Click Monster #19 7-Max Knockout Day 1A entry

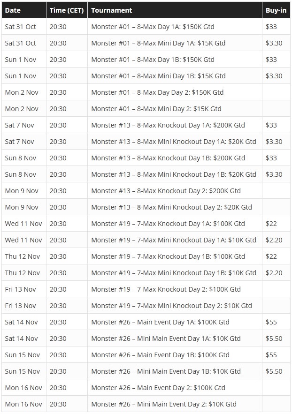[168, 224]
